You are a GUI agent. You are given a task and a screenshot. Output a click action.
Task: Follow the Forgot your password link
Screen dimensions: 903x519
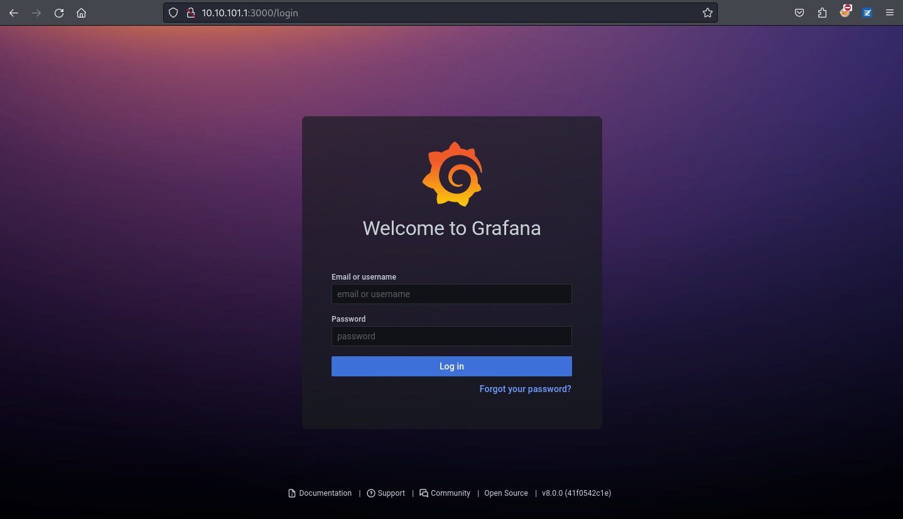coord(525,389)
